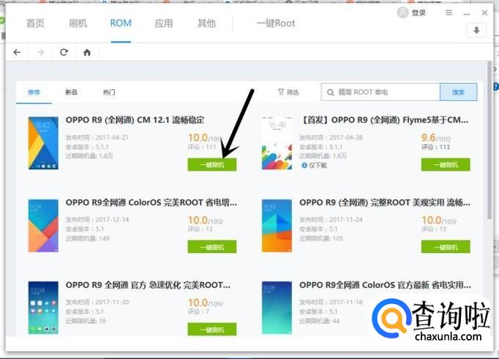Click 一键刷机 for 完整ROOT 美观实用 ROM

coord(446,247)
